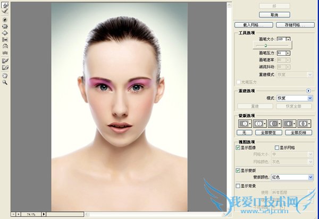Click the 重建 reconstruct button
Image resolution: width=319 pixels, height=219 pixels.
tap(255, 106)
